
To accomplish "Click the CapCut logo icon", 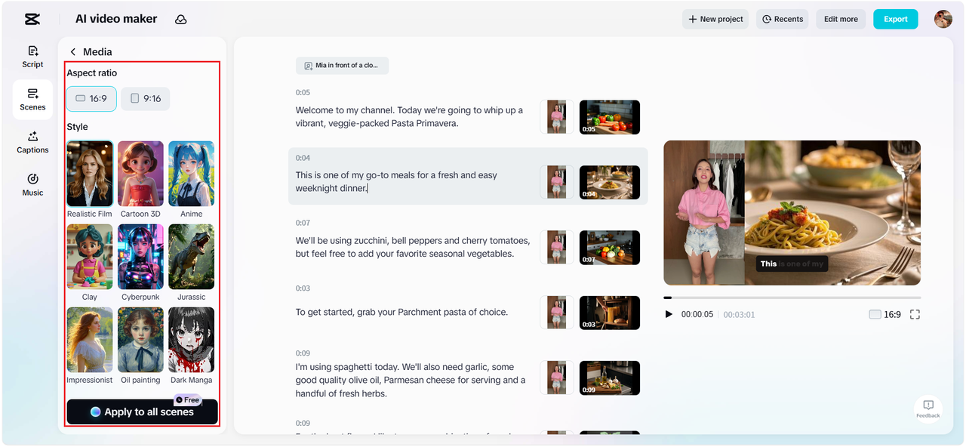I will tap(32, 19).
